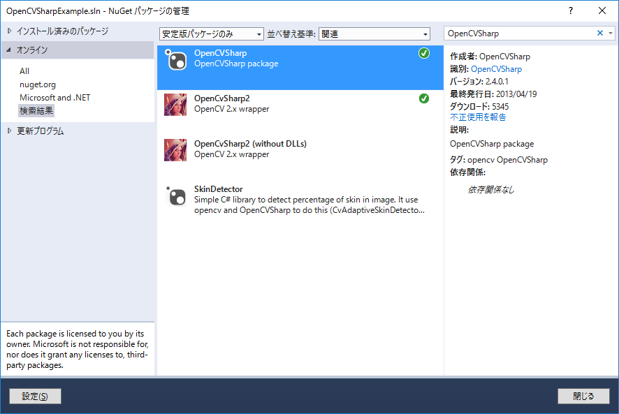Click 依存関係なし text

[x=490, y=190]
